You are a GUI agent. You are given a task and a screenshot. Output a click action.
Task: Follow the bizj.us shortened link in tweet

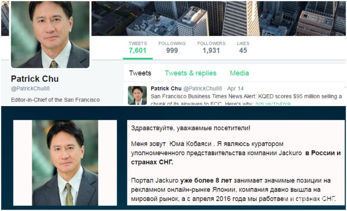273,103
